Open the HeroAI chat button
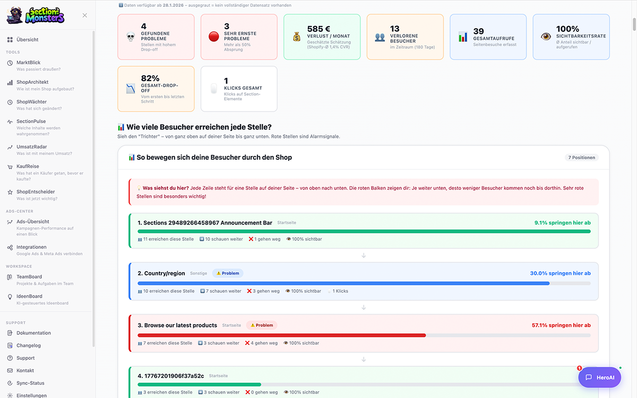The height and width of the screenshot is (398, 637). (599, 377)
